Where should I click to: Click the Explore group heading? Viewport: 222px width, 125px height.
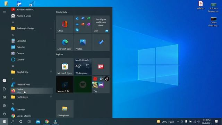(59, 55)
